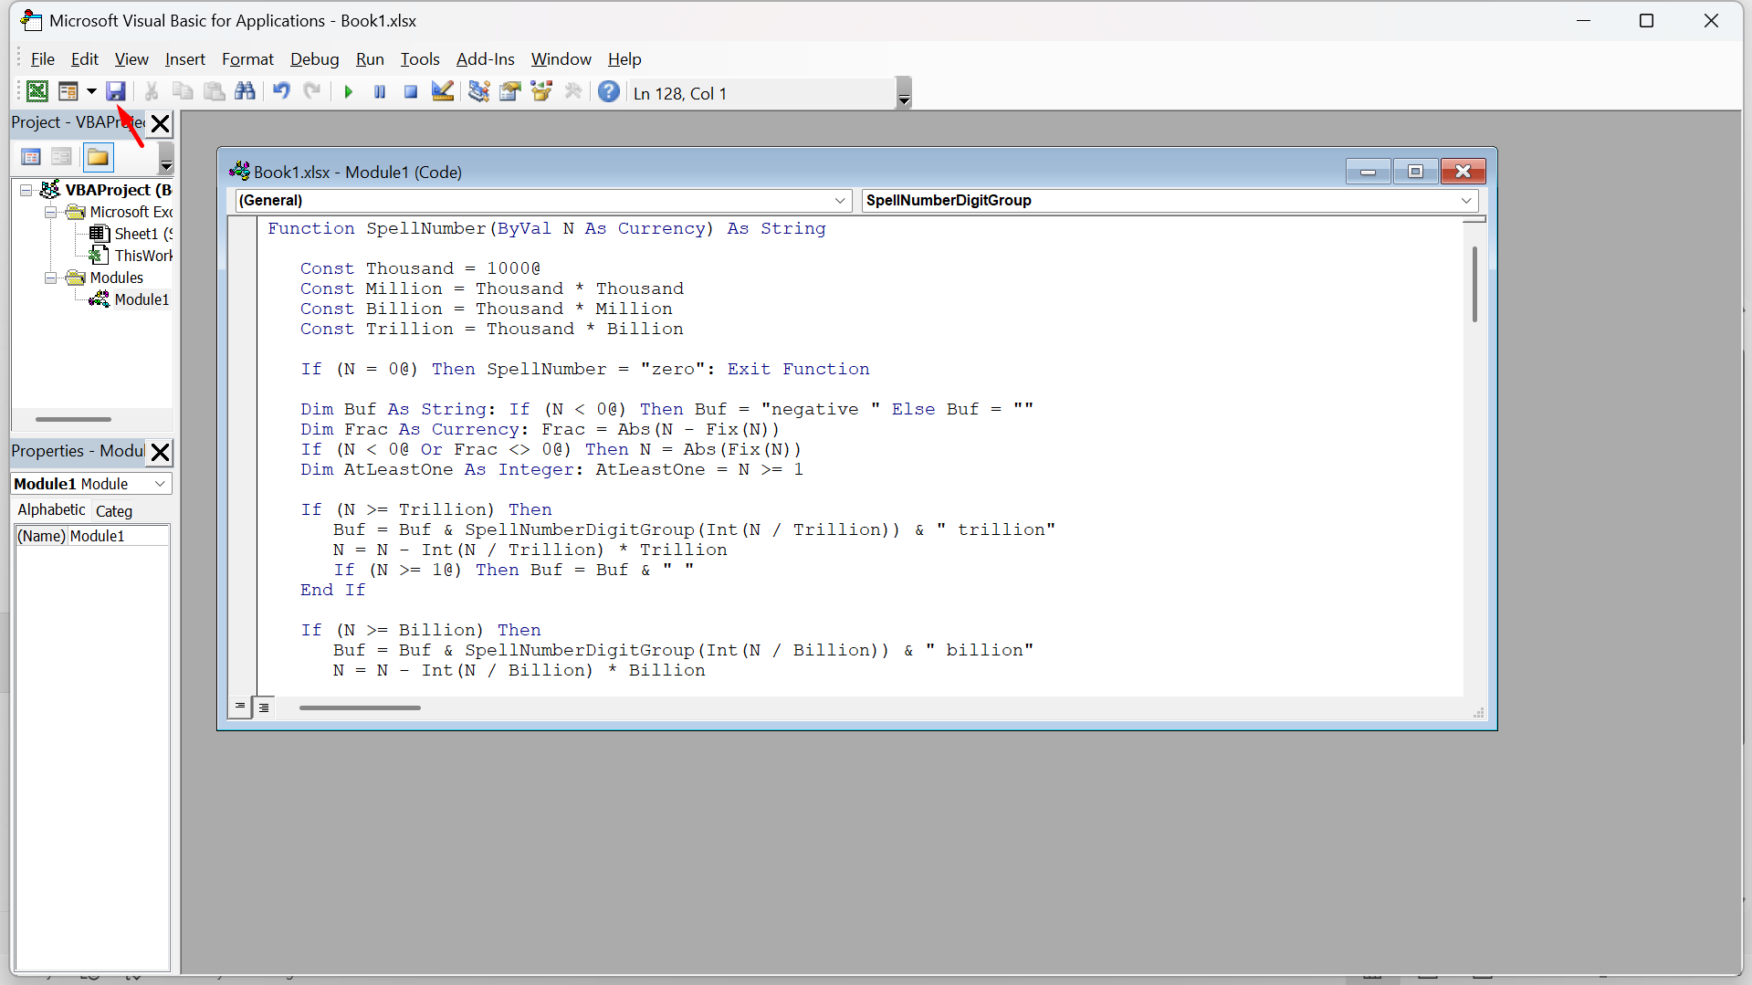Select the VBAProject root node
The image size is (1752, 985).
118,190
